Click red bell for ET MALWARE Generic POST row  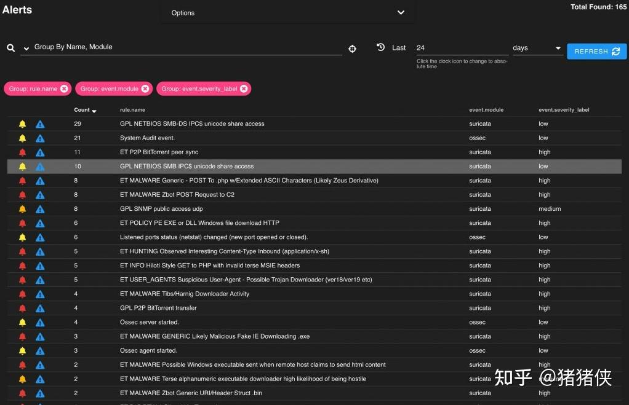pos(22,181)
